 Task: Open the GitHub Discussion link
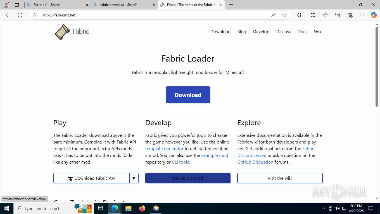pyautogui.click(x=255, y=162)
